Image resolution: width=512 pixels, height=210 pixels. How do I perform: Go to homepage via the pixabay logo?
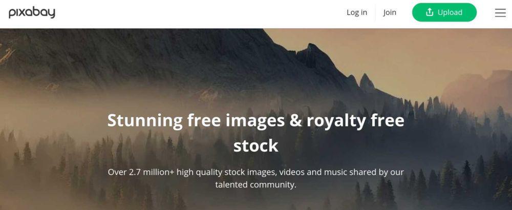click(x=32, y=13)
